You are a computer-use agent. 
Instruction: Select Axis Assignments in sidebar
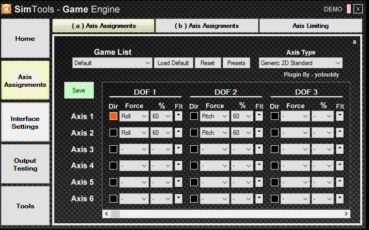point(25,81)
